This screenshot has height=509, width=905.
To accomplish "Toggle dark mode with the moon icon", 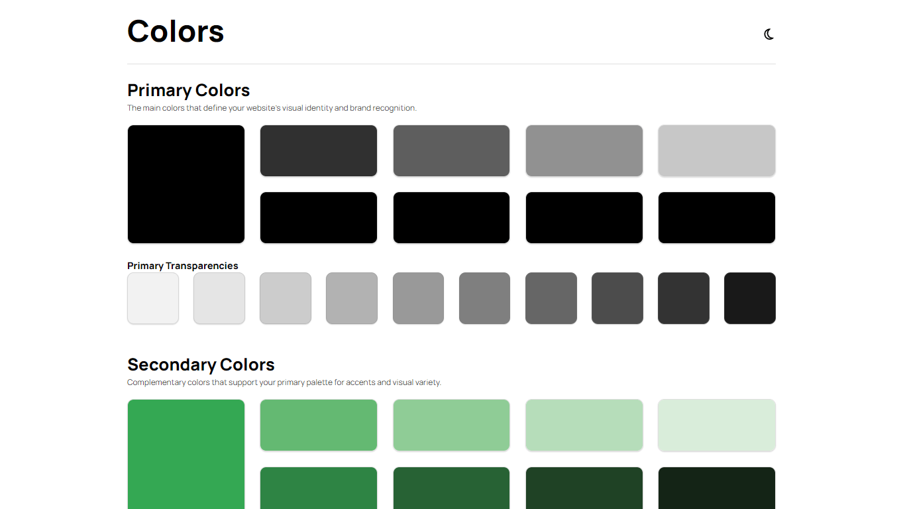I will (x=769, y=34).
